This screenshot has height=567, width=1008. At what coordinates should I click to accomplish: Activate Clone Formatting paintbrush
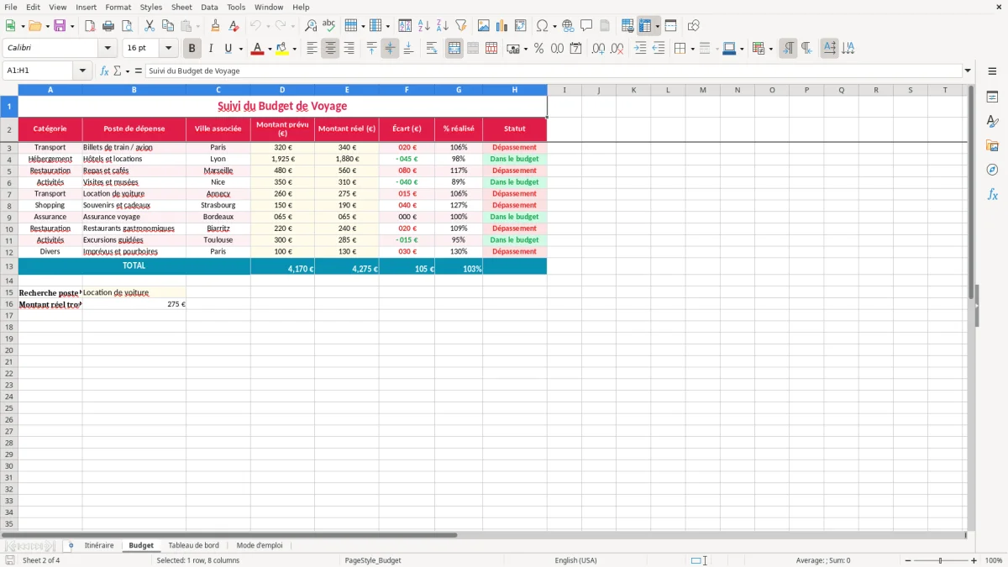[x=216, y=26]
